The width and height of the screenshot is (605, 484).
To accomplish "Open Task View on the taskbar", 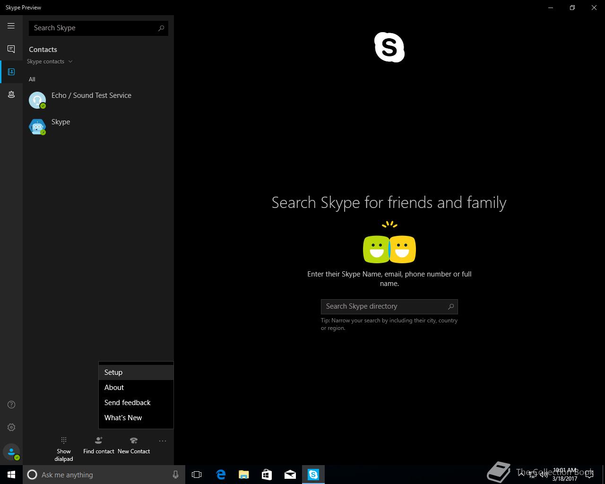I will coord(197,475).
